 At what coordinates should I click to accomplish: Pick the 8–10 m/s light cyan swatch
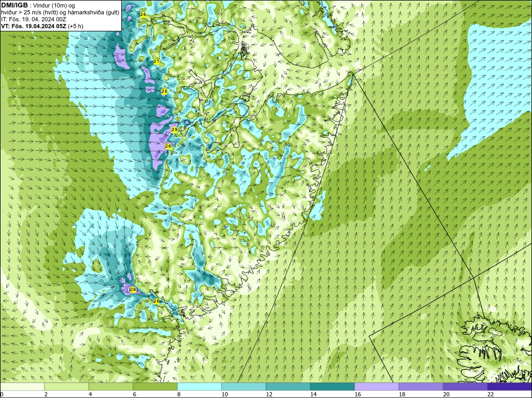tap(199, 386)
